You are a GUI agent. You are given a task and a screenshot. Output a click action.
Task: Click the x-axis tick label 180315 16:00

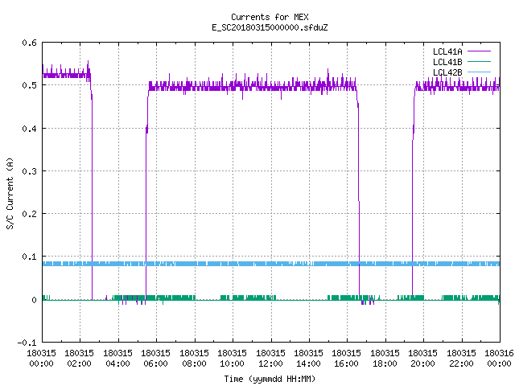click(x=347, y=358)
